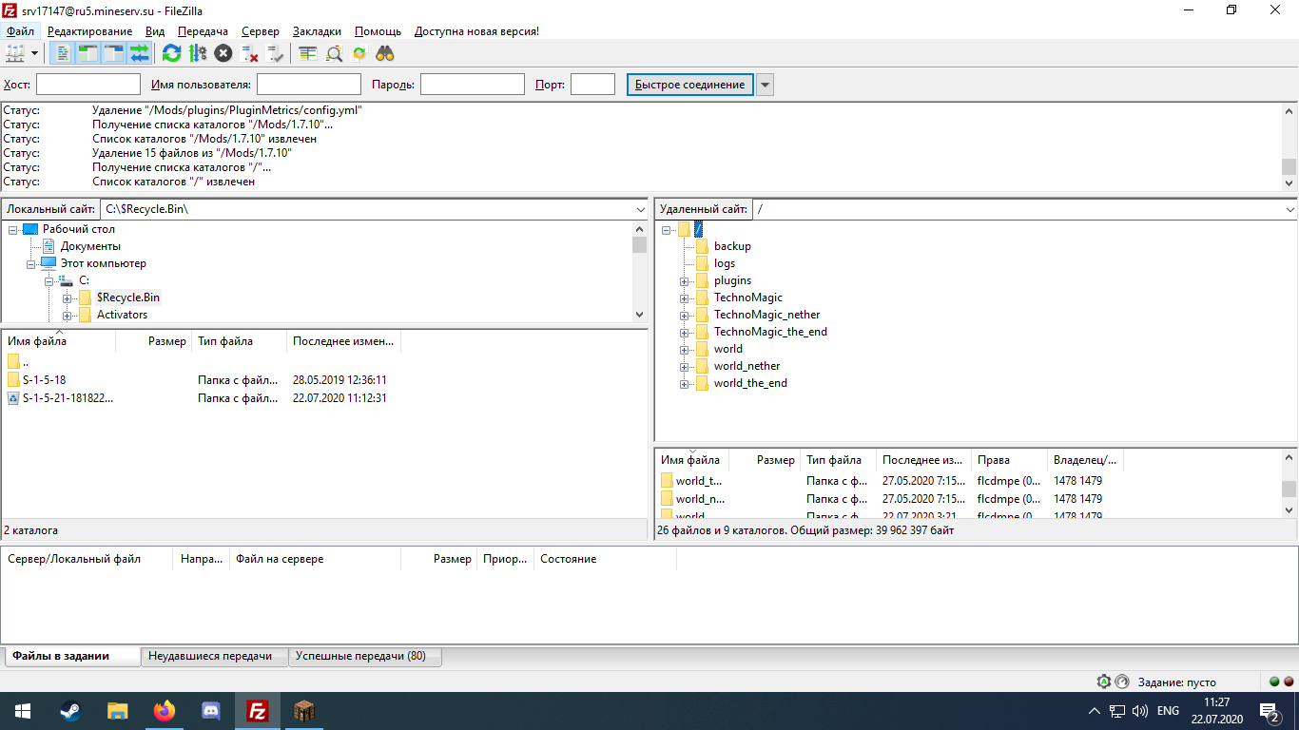This screenshot has height=730, width=1299.
Task: Sort local files by Имя файла column
Action: pyautogui.click(x=59, y=341)
